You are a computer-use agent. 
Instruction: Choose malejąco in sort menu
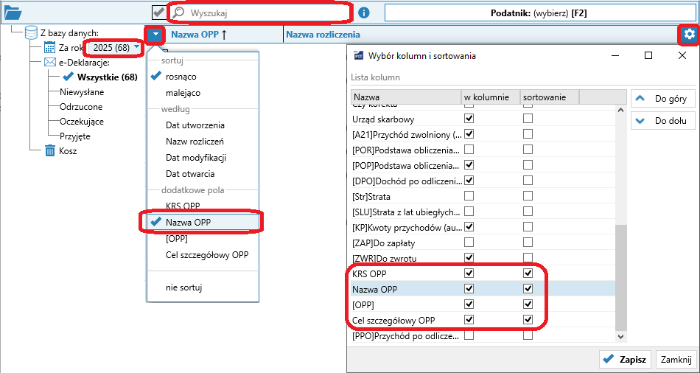183,93
